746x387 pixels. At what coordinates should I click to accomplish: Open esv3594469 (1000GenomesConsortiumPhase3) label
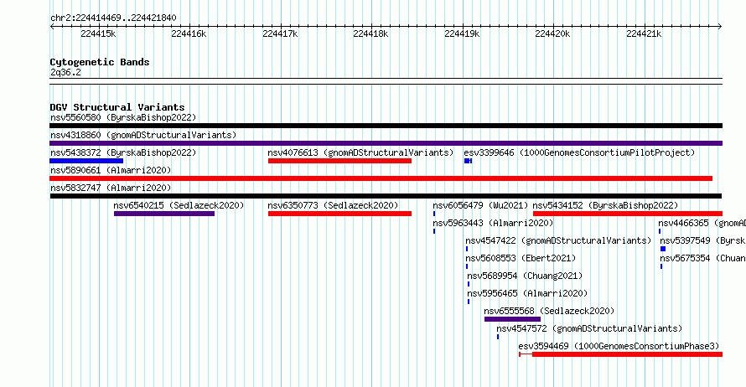coord(619,346)
